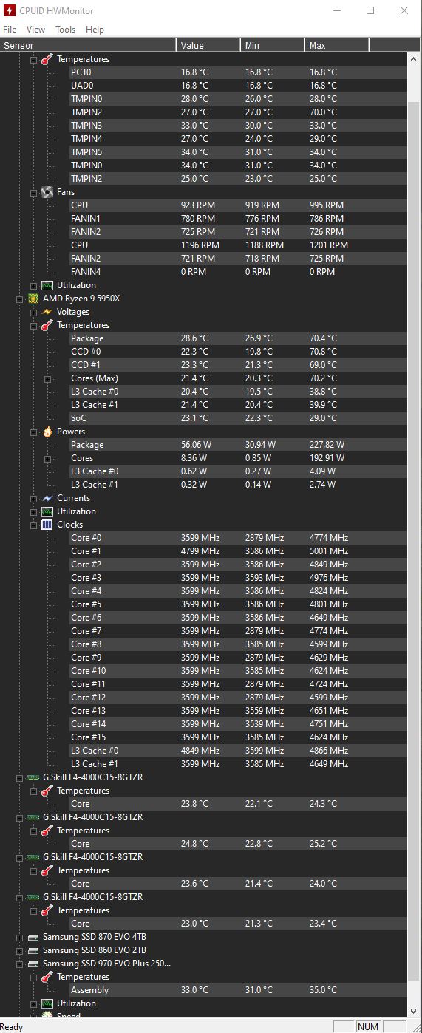Expand the Samsung SSD 860 EVO 2TB node
Viewport: 422px width, 1033px height.
pyautogui.click(x=19, y=950)
